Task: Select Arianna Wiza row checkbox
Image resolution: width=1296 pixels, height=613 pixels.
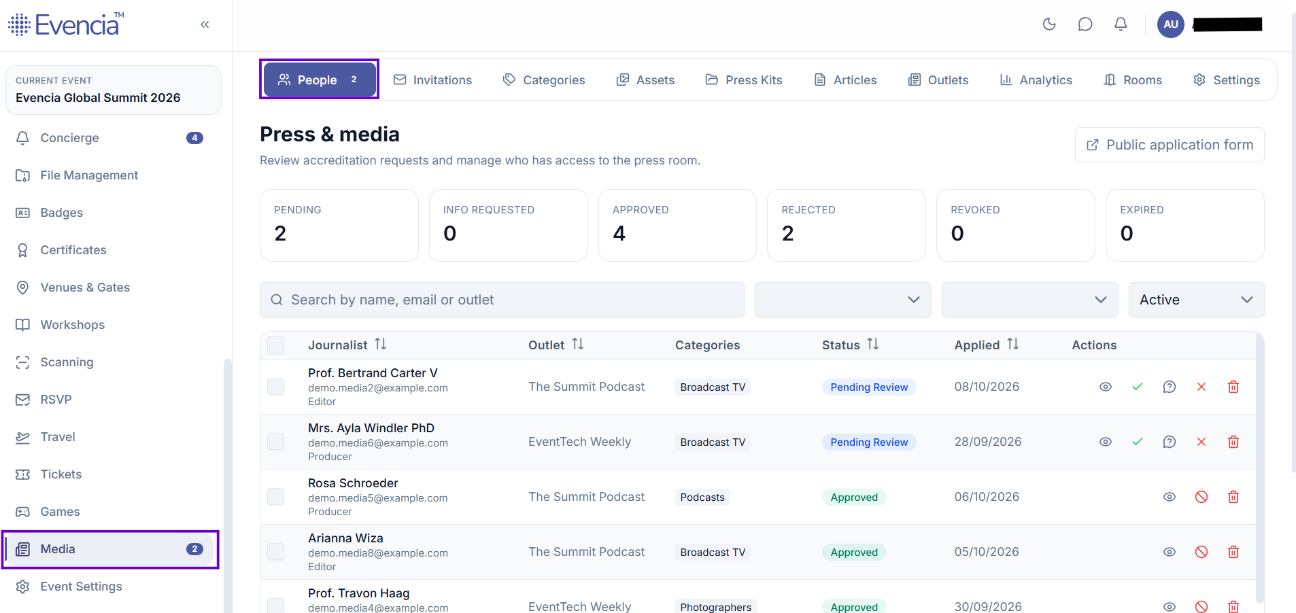Action: [x=276, y=552]
